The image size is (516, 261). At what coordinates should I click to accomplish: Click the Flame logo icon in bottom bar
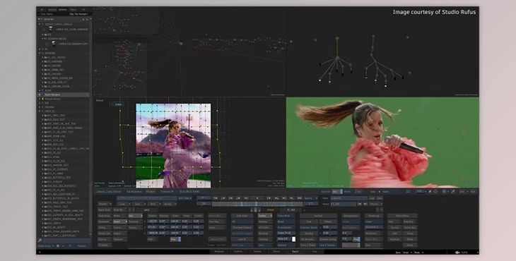coord(457,253)
